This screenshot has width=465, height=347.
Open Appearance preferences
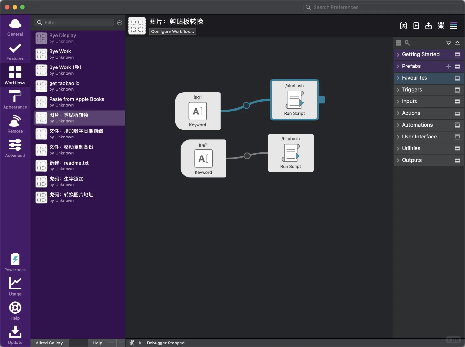pyautogui.click(x=15, y=99)
